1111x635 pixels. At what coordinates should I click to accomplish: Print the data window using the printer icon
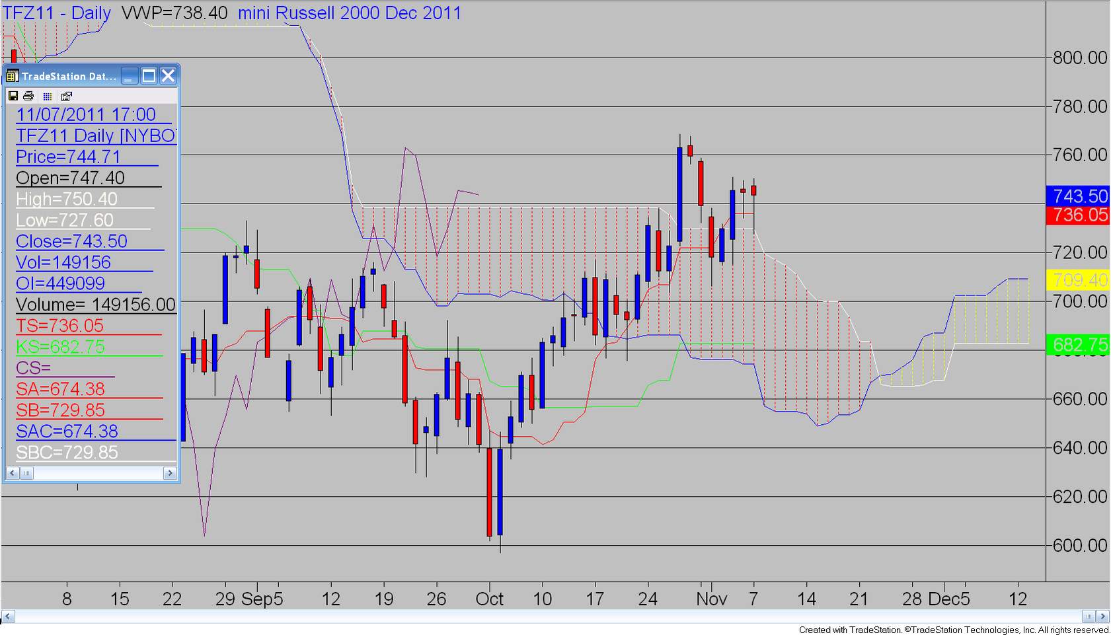pyautogui.click(x=28, y=96)
